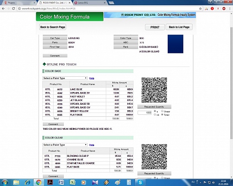The height and width of the screenshot is (186, 233).
Task: Launch Internet Explorer from the taskbar
Action: pos(27,182)
